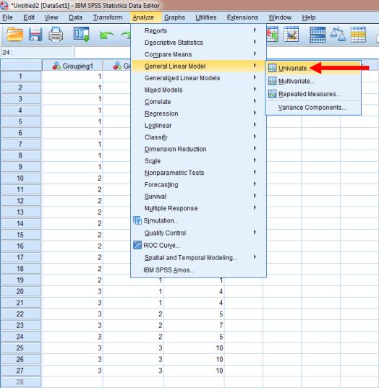Image resolution: width=379 pixels, height=388 pixels.
Task: Select Classify in Analyze menu
Action: click(x=199, y=137)
